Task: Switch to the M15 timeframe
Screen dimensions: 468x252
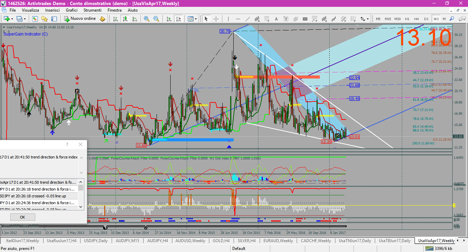Action: [388, 19]
